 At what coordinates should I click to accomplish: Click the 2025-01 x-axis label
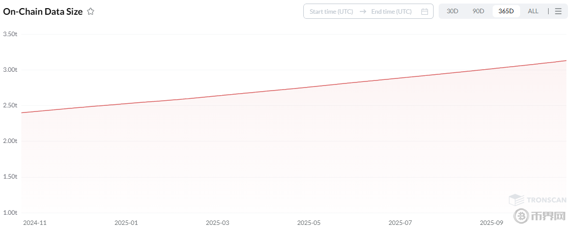tap(126, 223)
